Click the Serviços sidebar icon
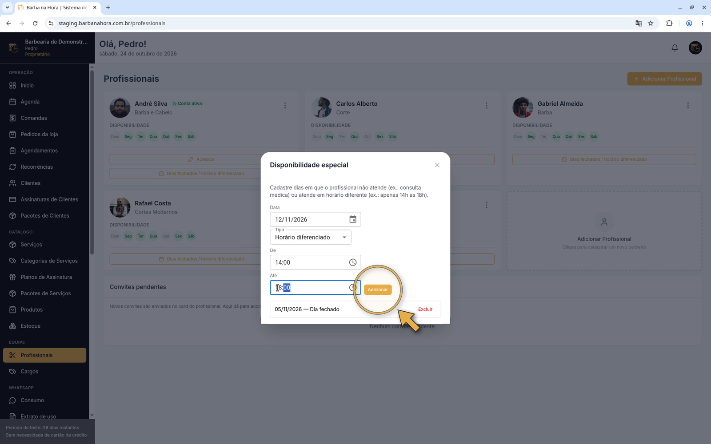The image size is (711, 444). coord(12,245)
